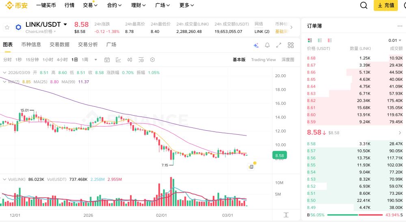Expand chart to fullscreen arrows icon
The image size is (406, 222).
(279, 45)
